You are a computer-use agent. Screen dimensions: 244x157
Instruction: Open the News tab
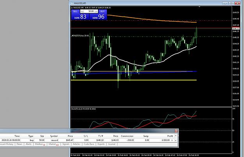[19, 144]
